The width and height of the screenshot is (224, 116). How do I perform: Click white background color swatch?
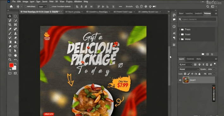tap(15, 68)
